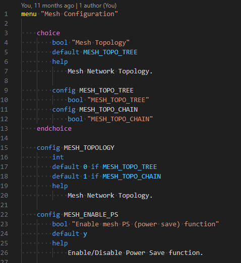Click the string "Mesh Configuration"
Image resolution: width=241 pixels, height=263 pixels.
(x=79, y=14)
